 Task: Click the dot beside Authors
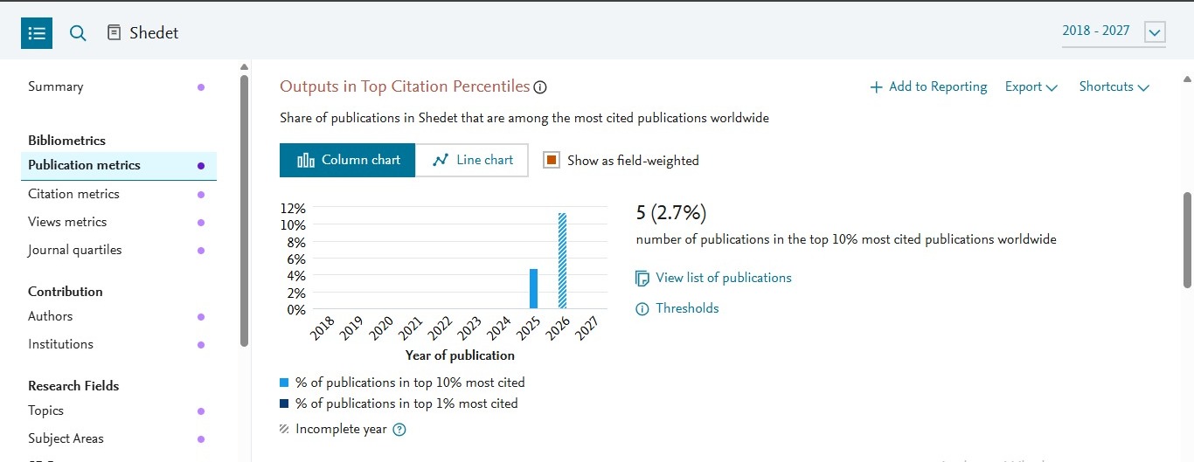(x=201, y=316)
